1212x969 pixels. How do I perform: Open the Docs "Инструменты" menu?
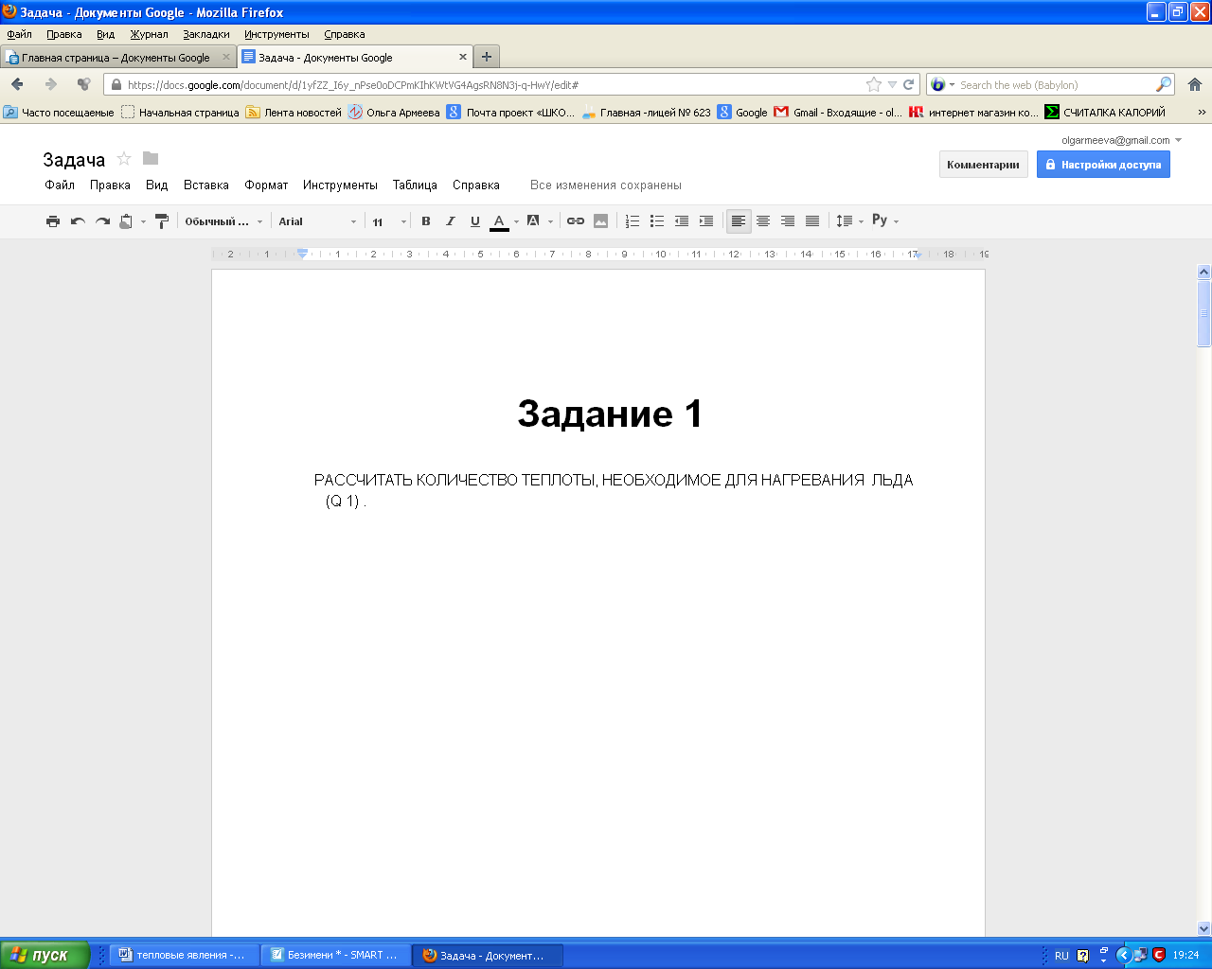340,185
